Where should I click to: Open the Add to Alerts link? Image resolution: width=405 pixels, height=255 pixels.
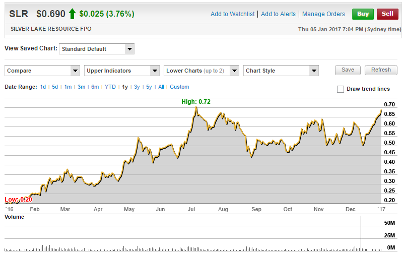[x=279, y=14]
